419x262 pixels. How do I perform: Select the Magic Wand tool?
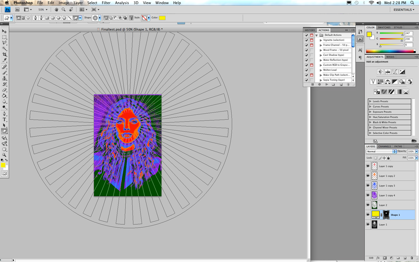4,49
